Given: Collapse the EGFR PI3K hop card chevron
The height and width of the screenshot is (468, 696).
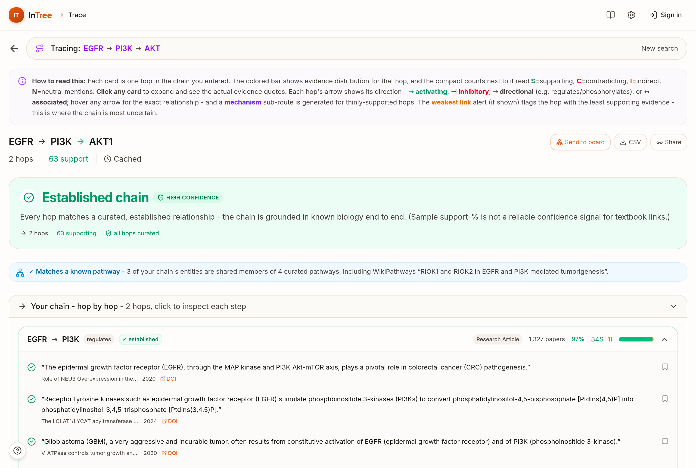Looking at the screenshot, I should (x=664, y=339).
